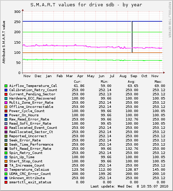Click the Cur: column header
173x191 pixels.
(x=78, y=82)
